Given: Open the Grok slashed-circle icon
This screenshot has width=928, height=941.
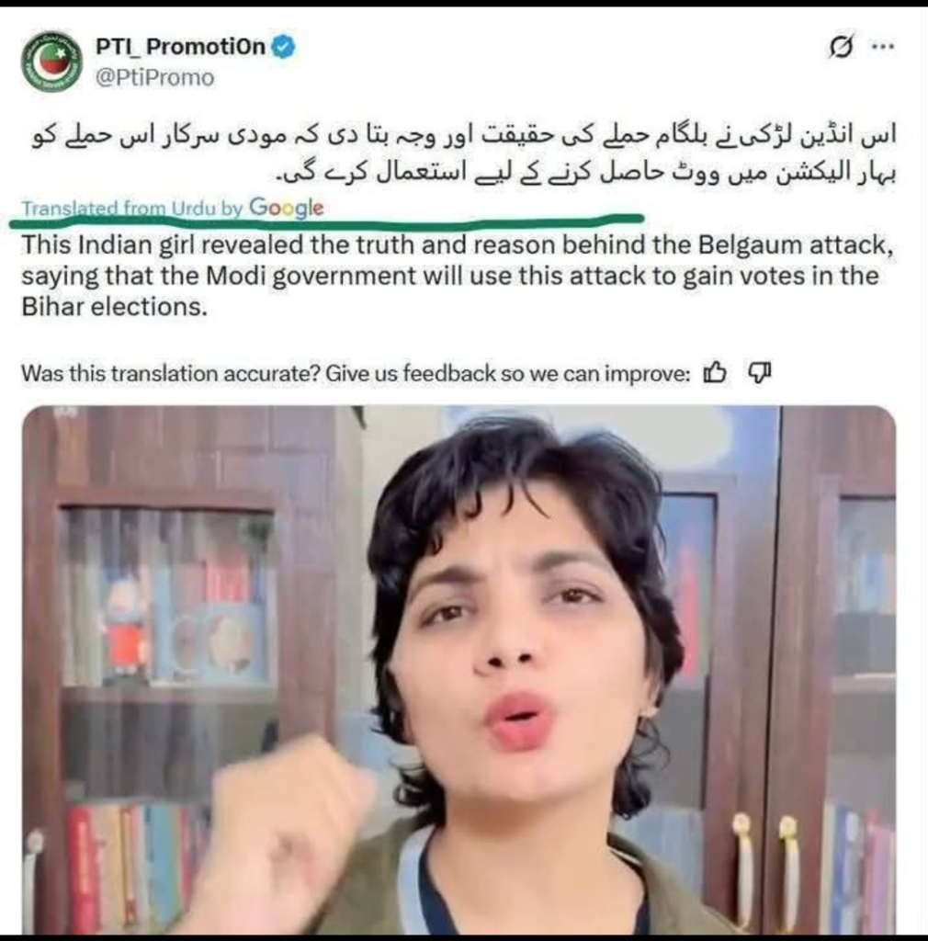Looking at the screenshot, I should click(841, 46).
